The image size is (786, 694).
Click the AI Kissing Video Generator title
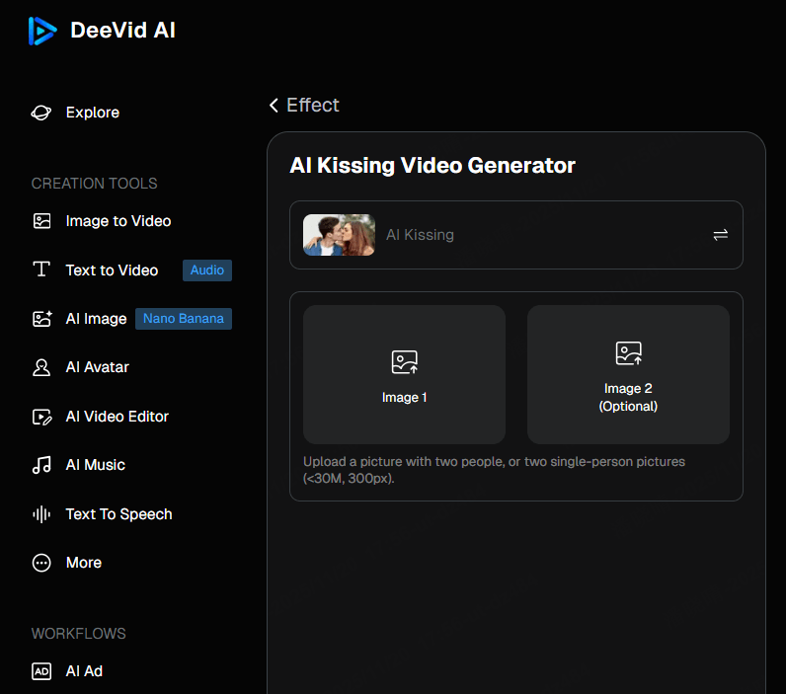(x=432, y=166)
